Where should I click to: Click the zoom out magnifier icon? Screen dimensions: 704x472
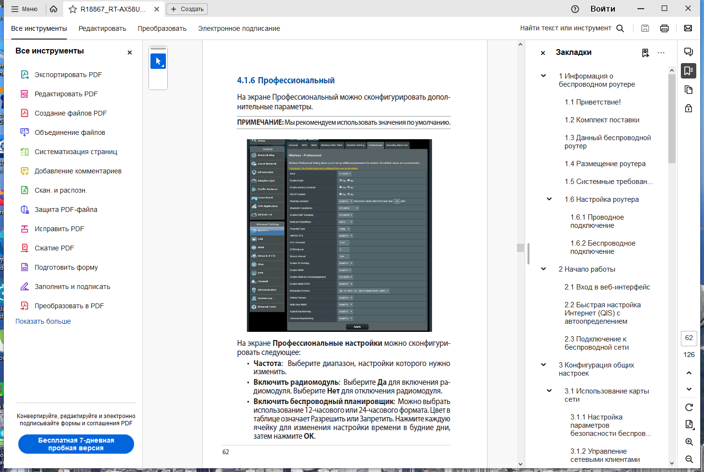(689, 459)
